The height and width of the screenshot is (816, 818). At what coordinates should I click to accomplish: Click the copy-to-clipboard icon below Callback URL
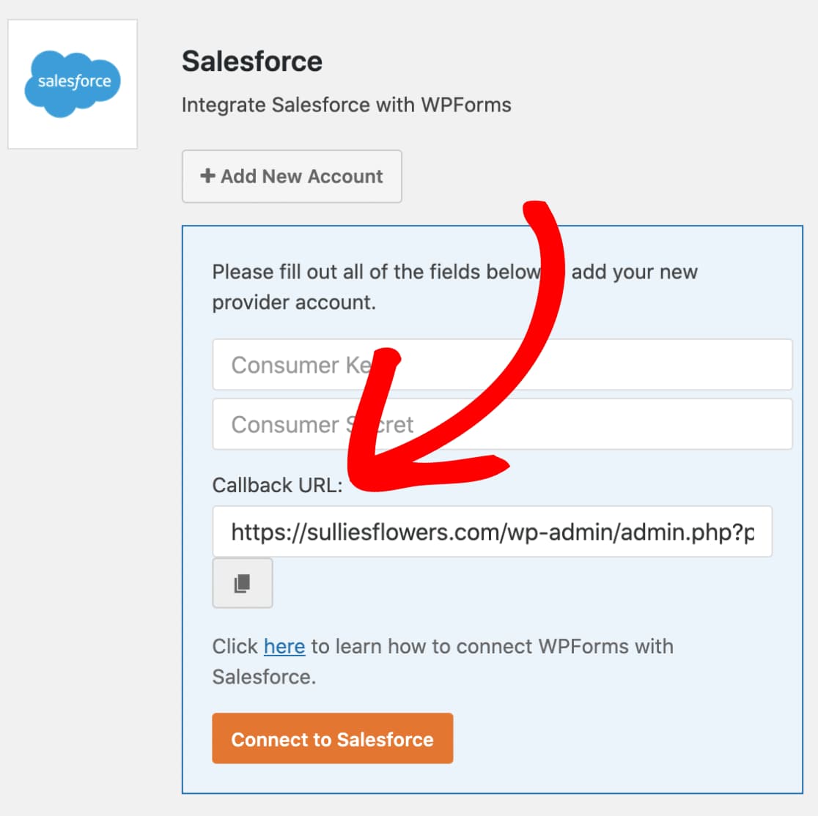[242, 583]
